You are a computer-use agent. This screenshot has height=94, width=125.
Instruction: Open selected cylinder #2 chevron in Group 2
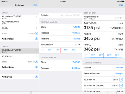37,51
